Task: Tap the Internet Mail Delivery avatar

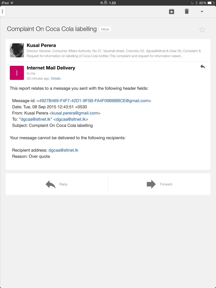Action: point(17,73)
